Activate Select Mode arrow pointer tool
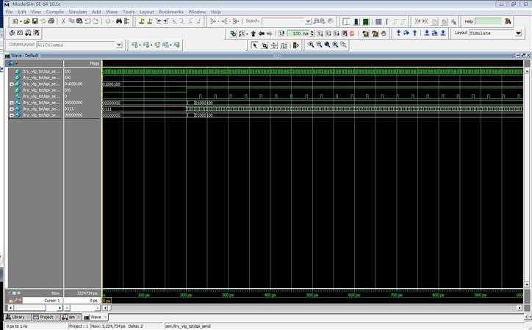Image resolution: width=532 pixels, height=330 pixels. 255,45
